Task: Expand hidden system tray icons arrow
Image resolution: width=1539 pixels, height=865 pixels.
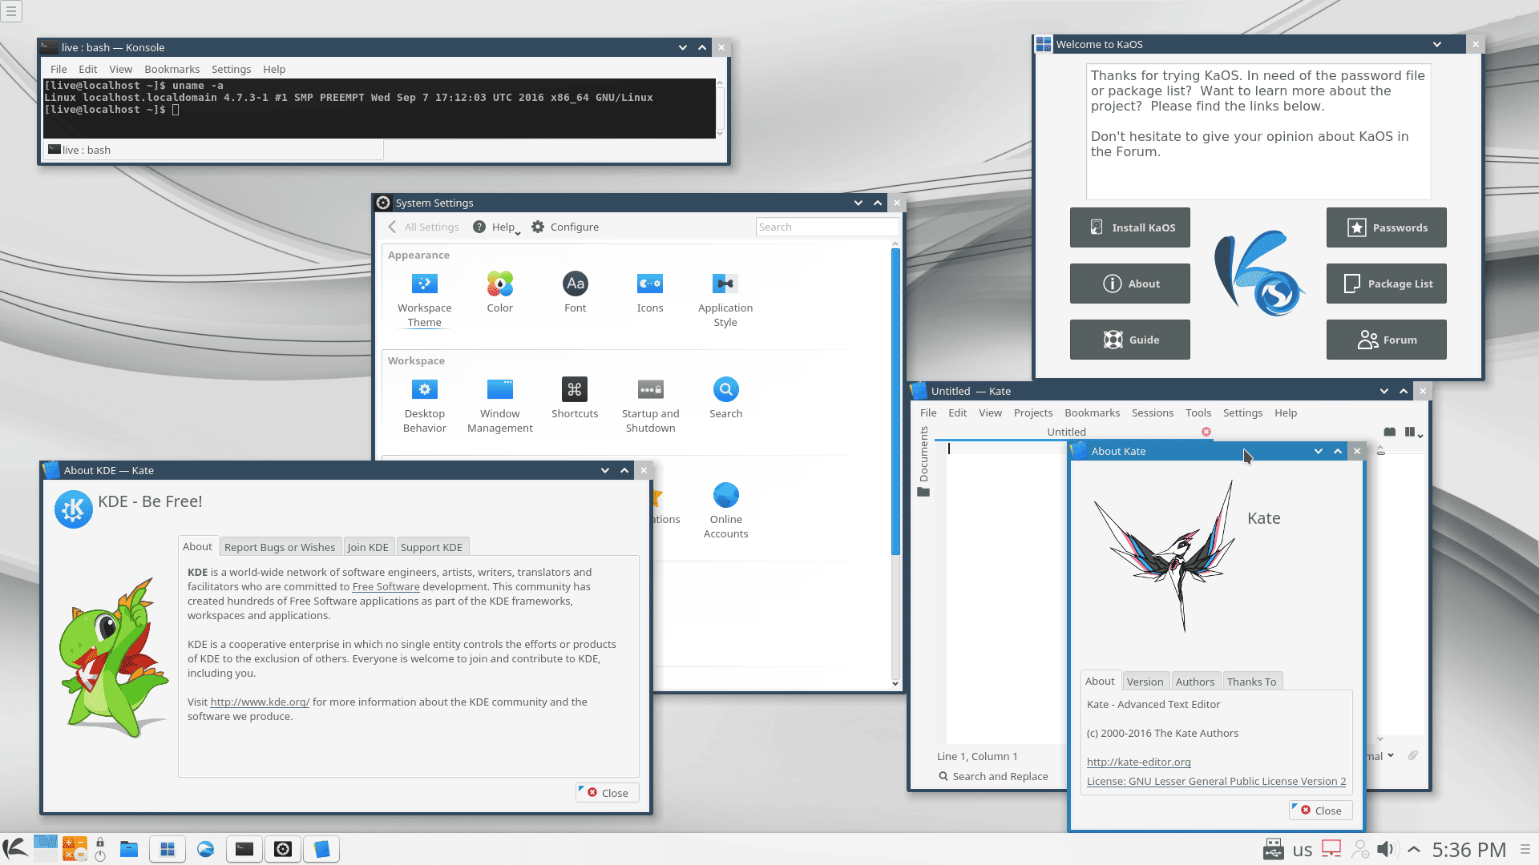Action: (x=1414, y=849)
